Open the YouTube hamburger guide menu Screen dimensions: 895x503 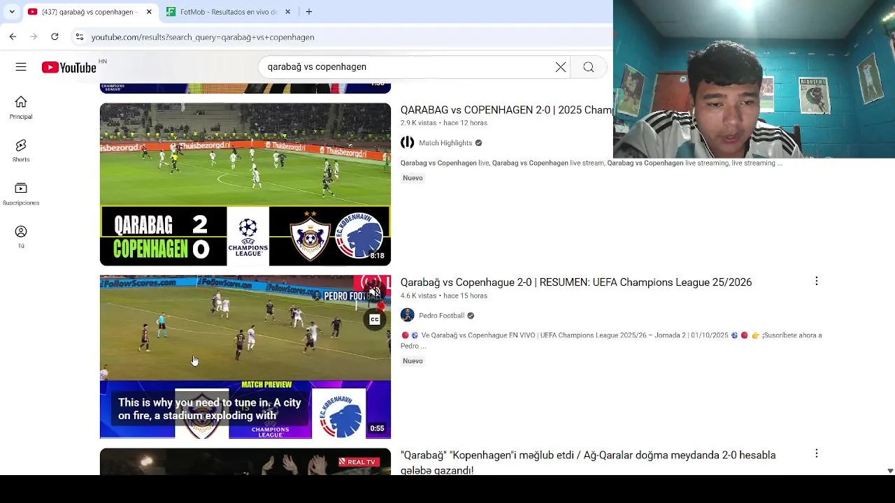click(21, 67)
